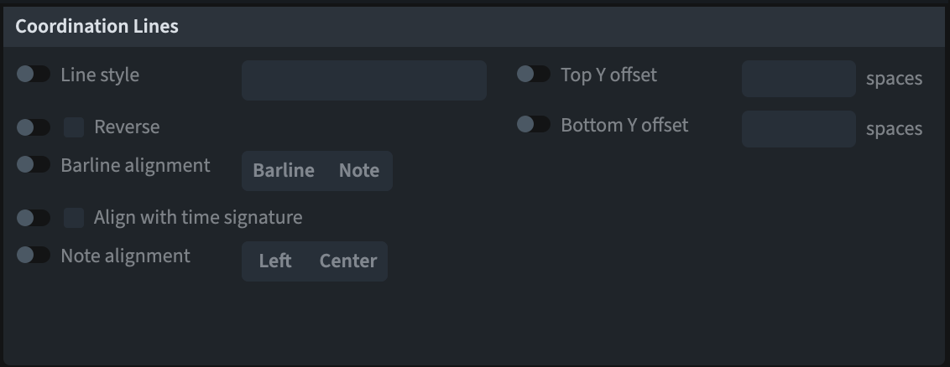The image size is (950, 367).
Task: Choose Note for barline alignment
Action: point(359,171)
